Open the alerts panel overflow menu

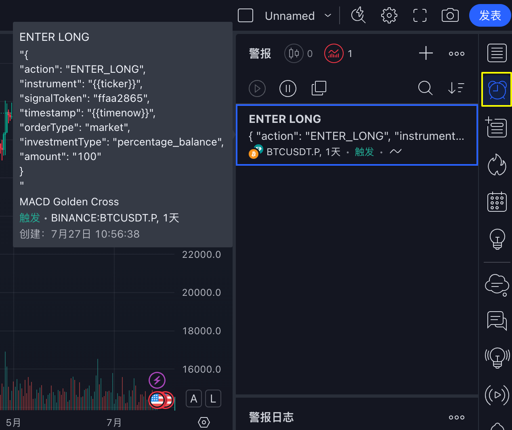(x=456, y=53)
